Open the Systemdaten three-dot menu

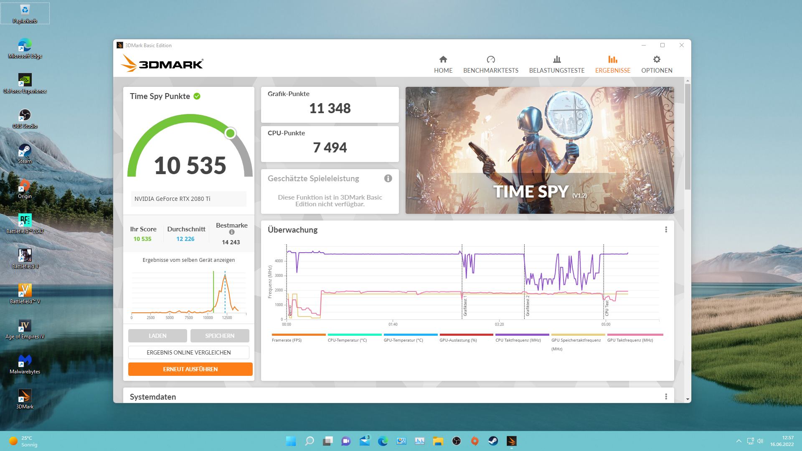pos(666,397)
